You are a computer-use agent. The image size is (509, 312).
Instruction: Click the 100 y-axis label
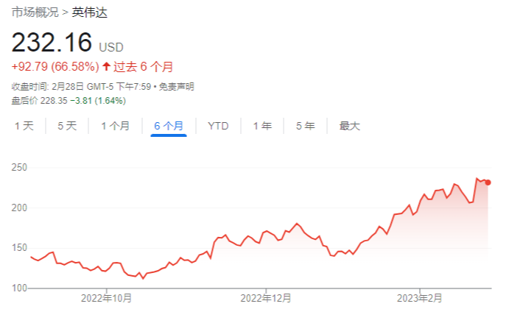point(19,288)
